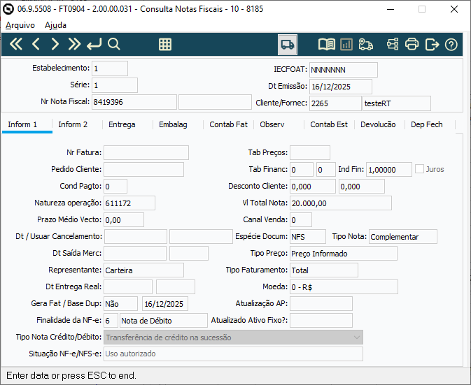471x385 pixels.
Task: Print using the printer icon
Action: (412, 45)
